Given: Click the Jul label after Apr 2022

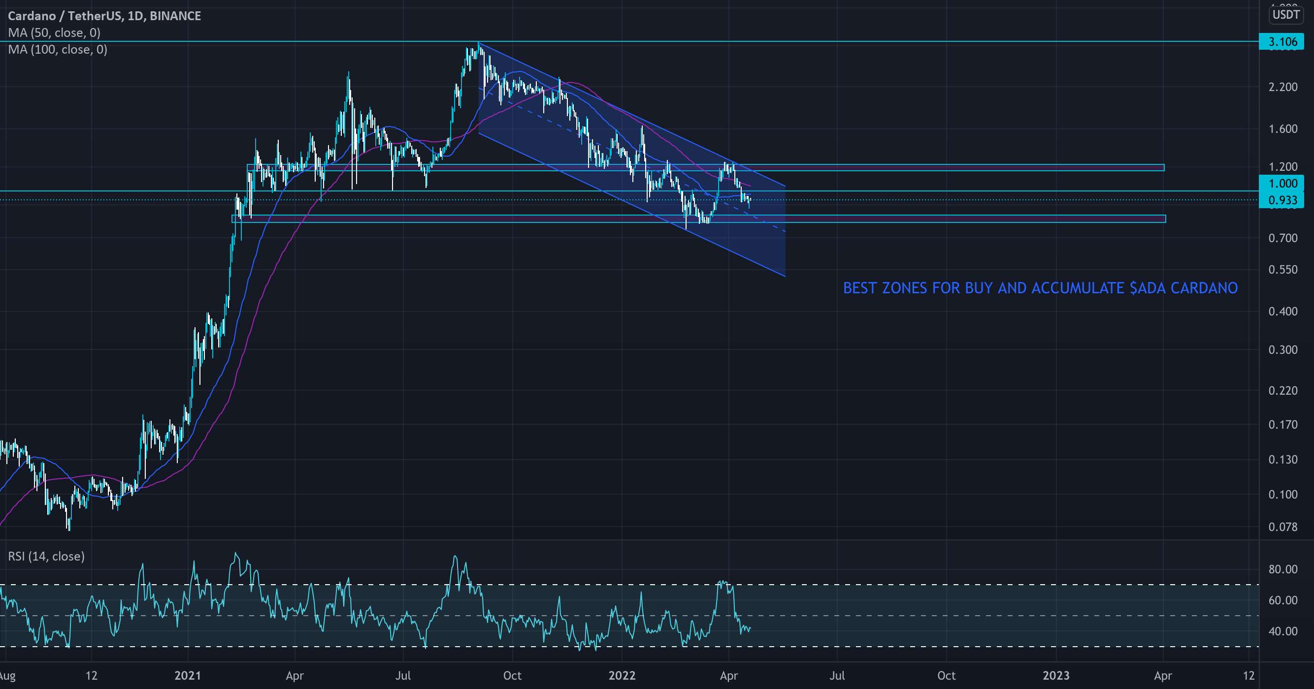Looking at the screenshot, I should pos(837,676).
